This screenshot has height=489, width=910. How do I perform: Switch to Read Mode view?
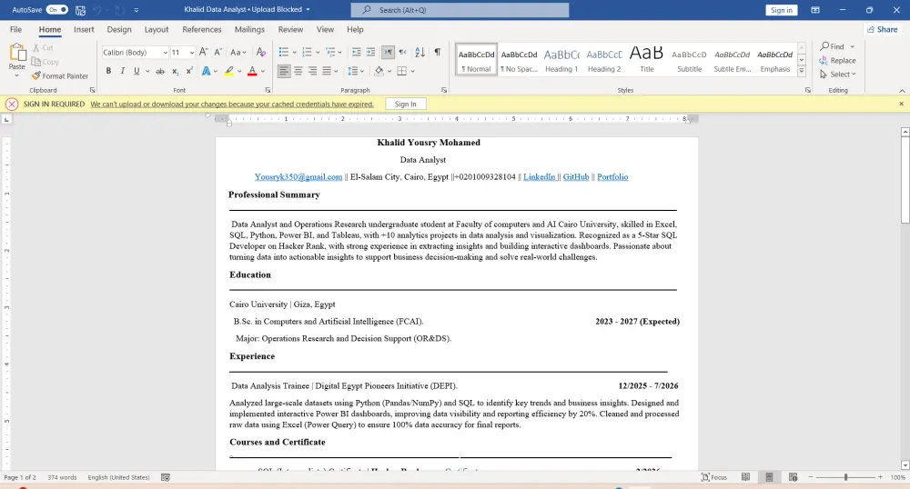point(746,477)
